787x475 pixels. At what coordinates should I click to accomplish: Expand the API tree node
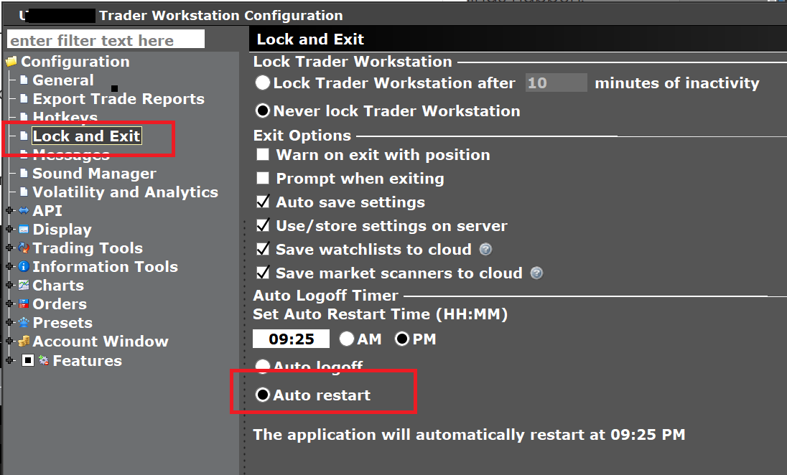pyautogui.click(x=9, y=211)
